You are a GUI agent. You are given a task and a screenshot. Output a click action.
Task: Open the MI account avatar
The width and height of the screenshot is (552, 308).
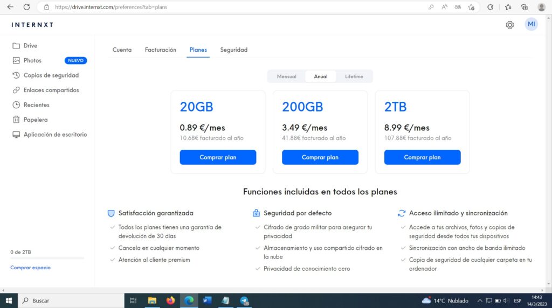pos(531,24)
